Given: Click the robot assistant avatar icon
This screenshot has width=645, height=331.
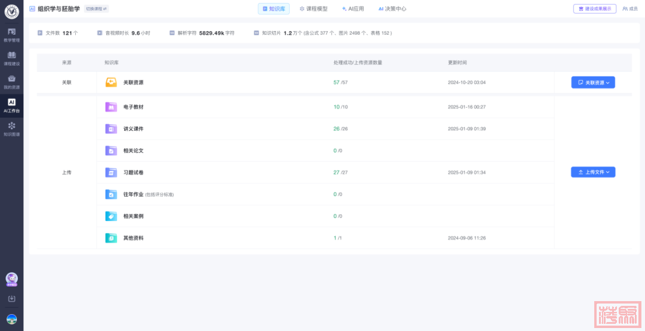Looking at the screenshot, I should pos(11,279).
